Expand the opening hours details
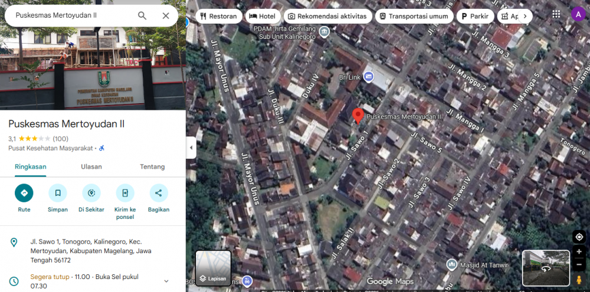Viewport: 590px width, 292px height. coord(166,281)
